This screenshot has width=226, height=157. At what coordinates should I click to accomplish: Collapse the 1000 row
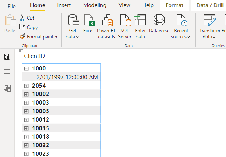coord(26,69)
